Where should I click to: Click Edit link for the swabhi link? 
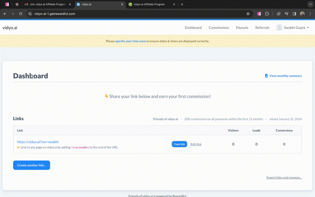196,144
